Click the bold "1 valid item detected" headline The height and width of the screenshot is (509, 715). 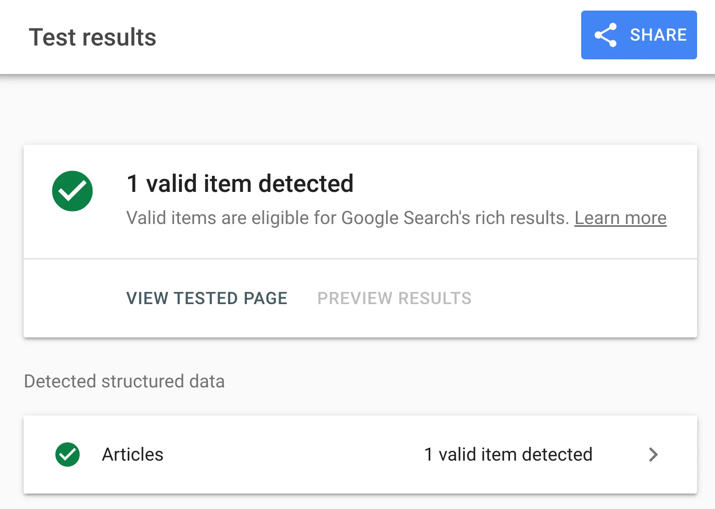pos(240,183)
